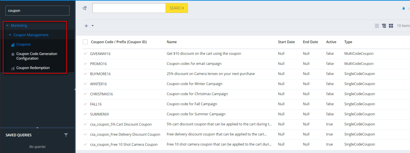
Task: Open Coupon Redemption in the sidebar
Action: tap(33, 68)
